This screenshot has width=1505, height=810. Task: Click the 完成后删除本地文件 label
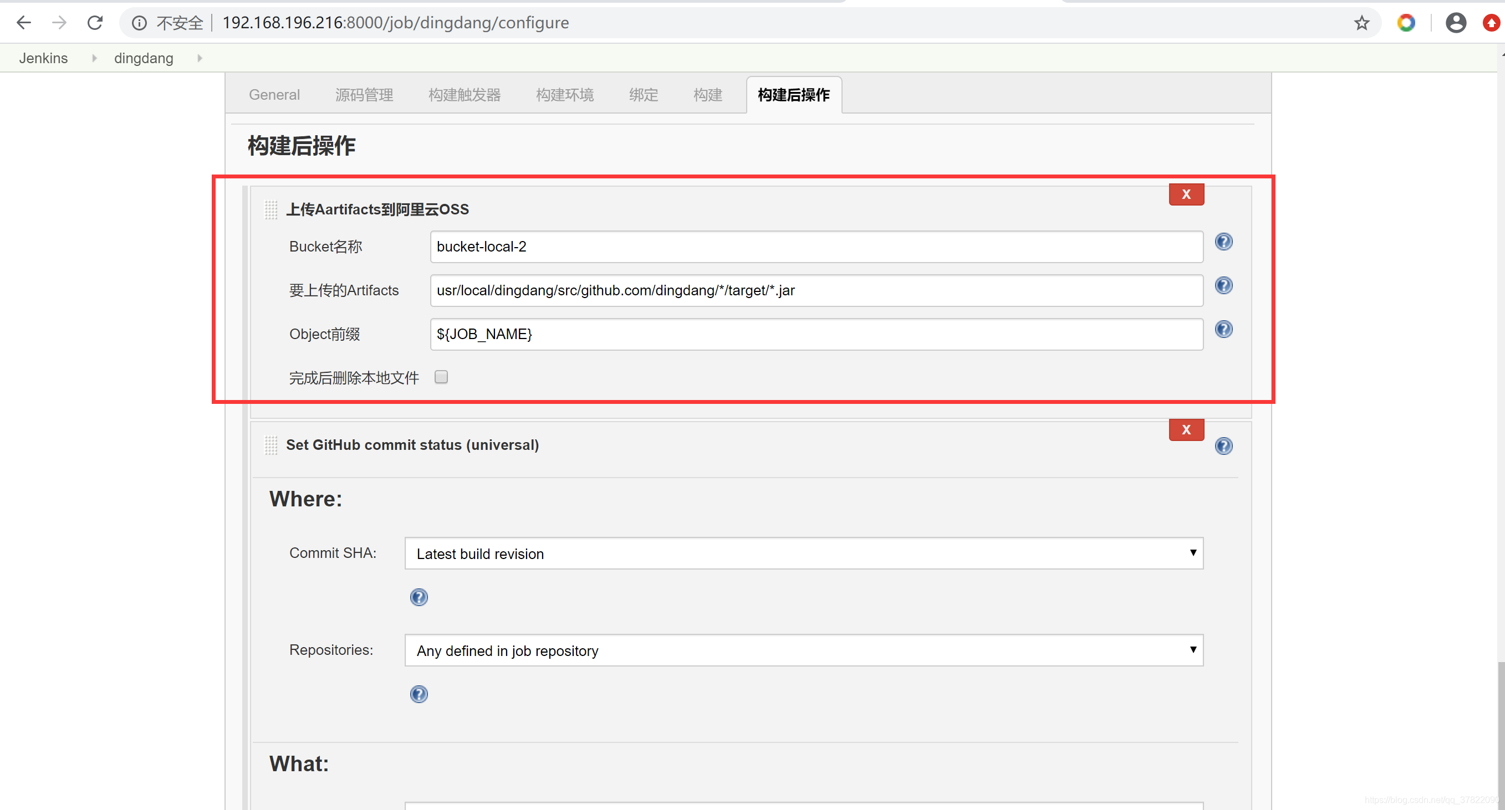[x=354, y=378]
